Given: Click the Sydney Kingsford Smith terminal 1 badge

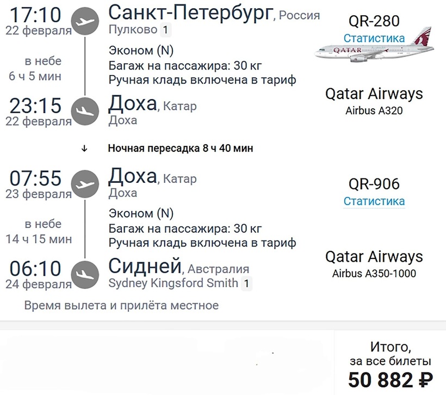Looking at the screenshot, I should [246, 283].
